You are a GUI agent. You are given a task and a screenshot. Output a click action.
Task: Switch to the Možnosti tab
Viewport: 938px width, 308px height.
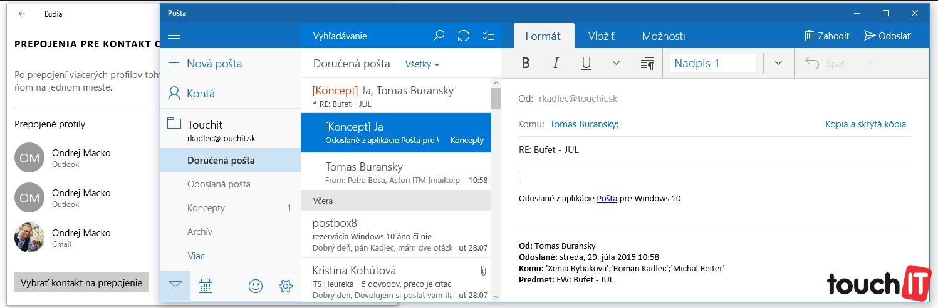[664, 36]
